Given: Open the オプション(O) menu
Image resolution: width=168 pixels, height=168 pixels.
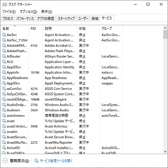Looking at the screenshot, I should coord(29,11).
